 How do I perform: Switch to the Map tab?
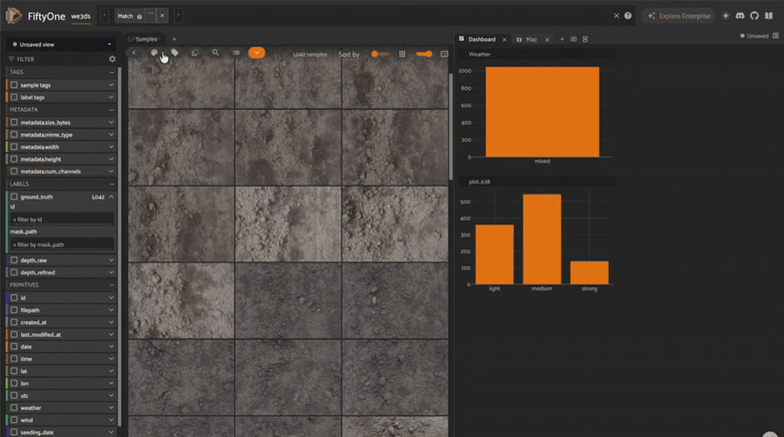(531, 39)
